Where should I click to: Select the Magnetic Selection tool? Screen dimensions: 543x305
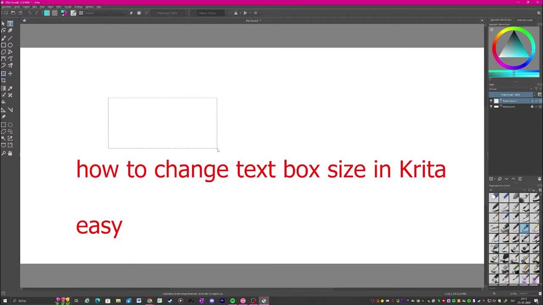10,145
